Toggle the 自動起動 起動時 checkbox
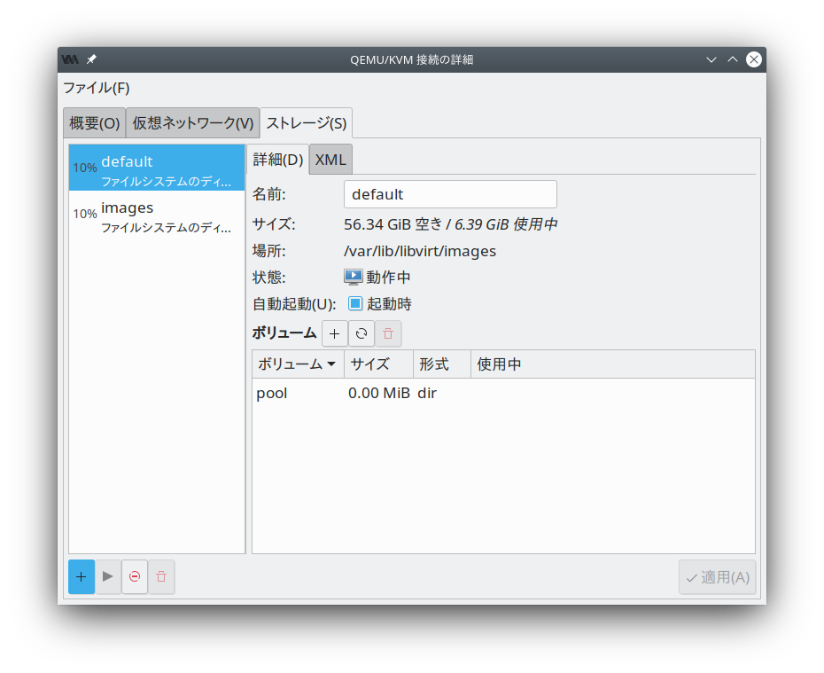The image size is (824, 673). 355,303
